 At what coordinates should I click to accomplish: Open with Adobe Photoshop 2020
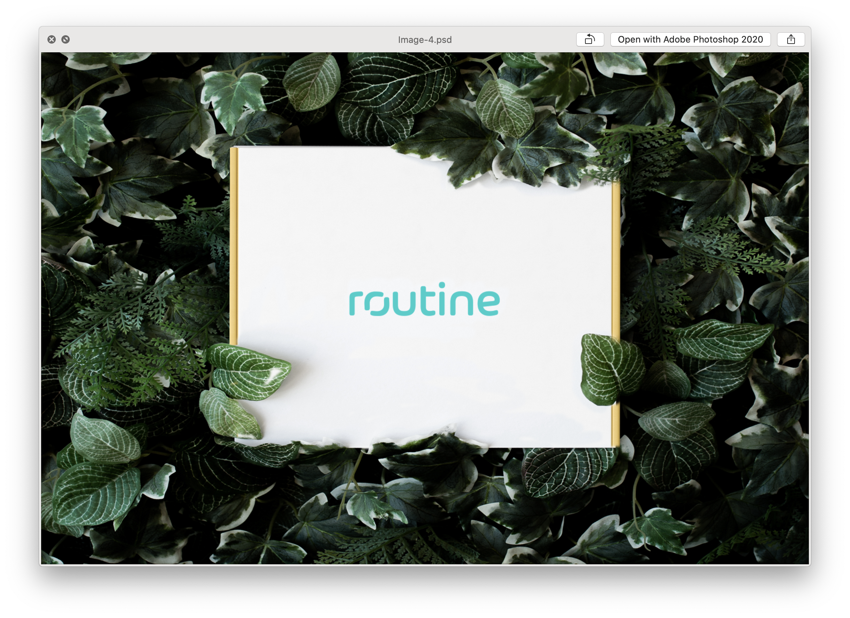click(x=690, y=39)
